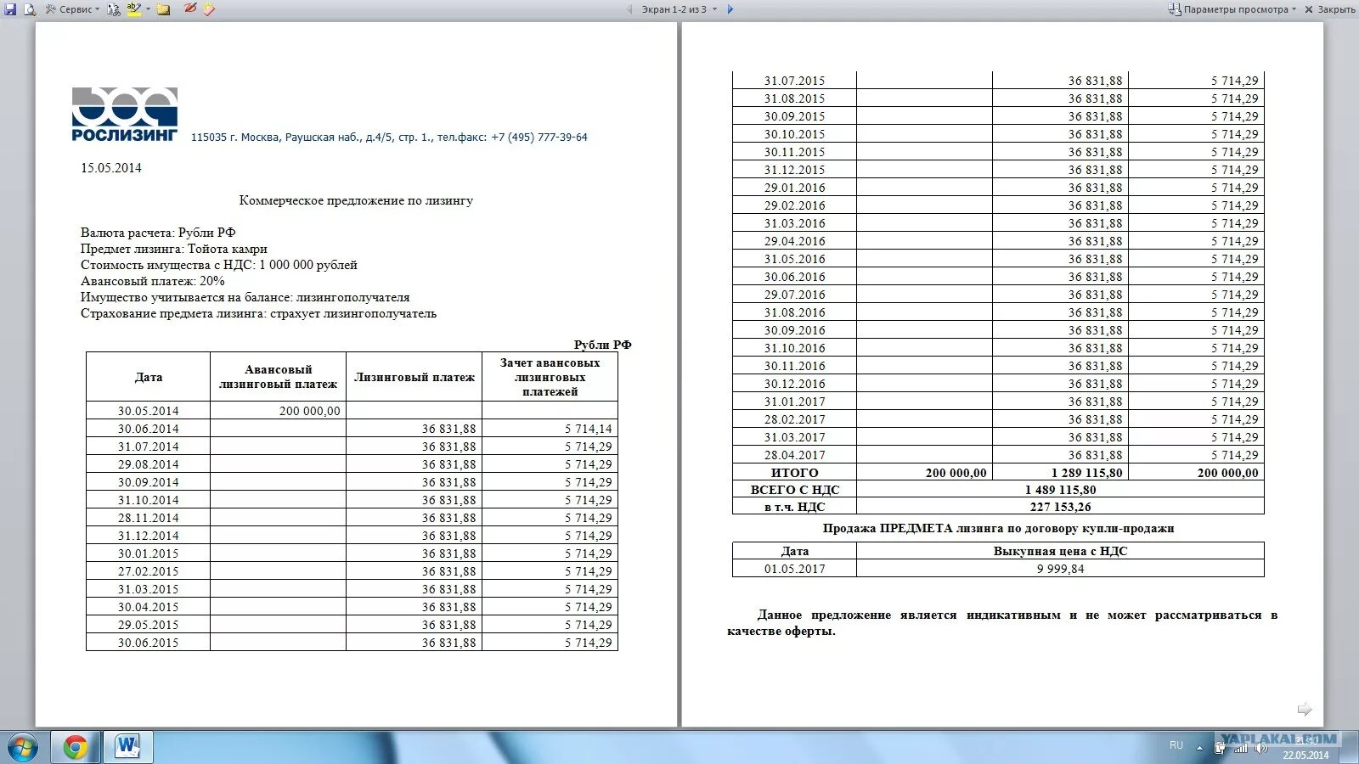Go to previous screen arrow
Viewport: 1359px width, 764px height.
[629, 9]
